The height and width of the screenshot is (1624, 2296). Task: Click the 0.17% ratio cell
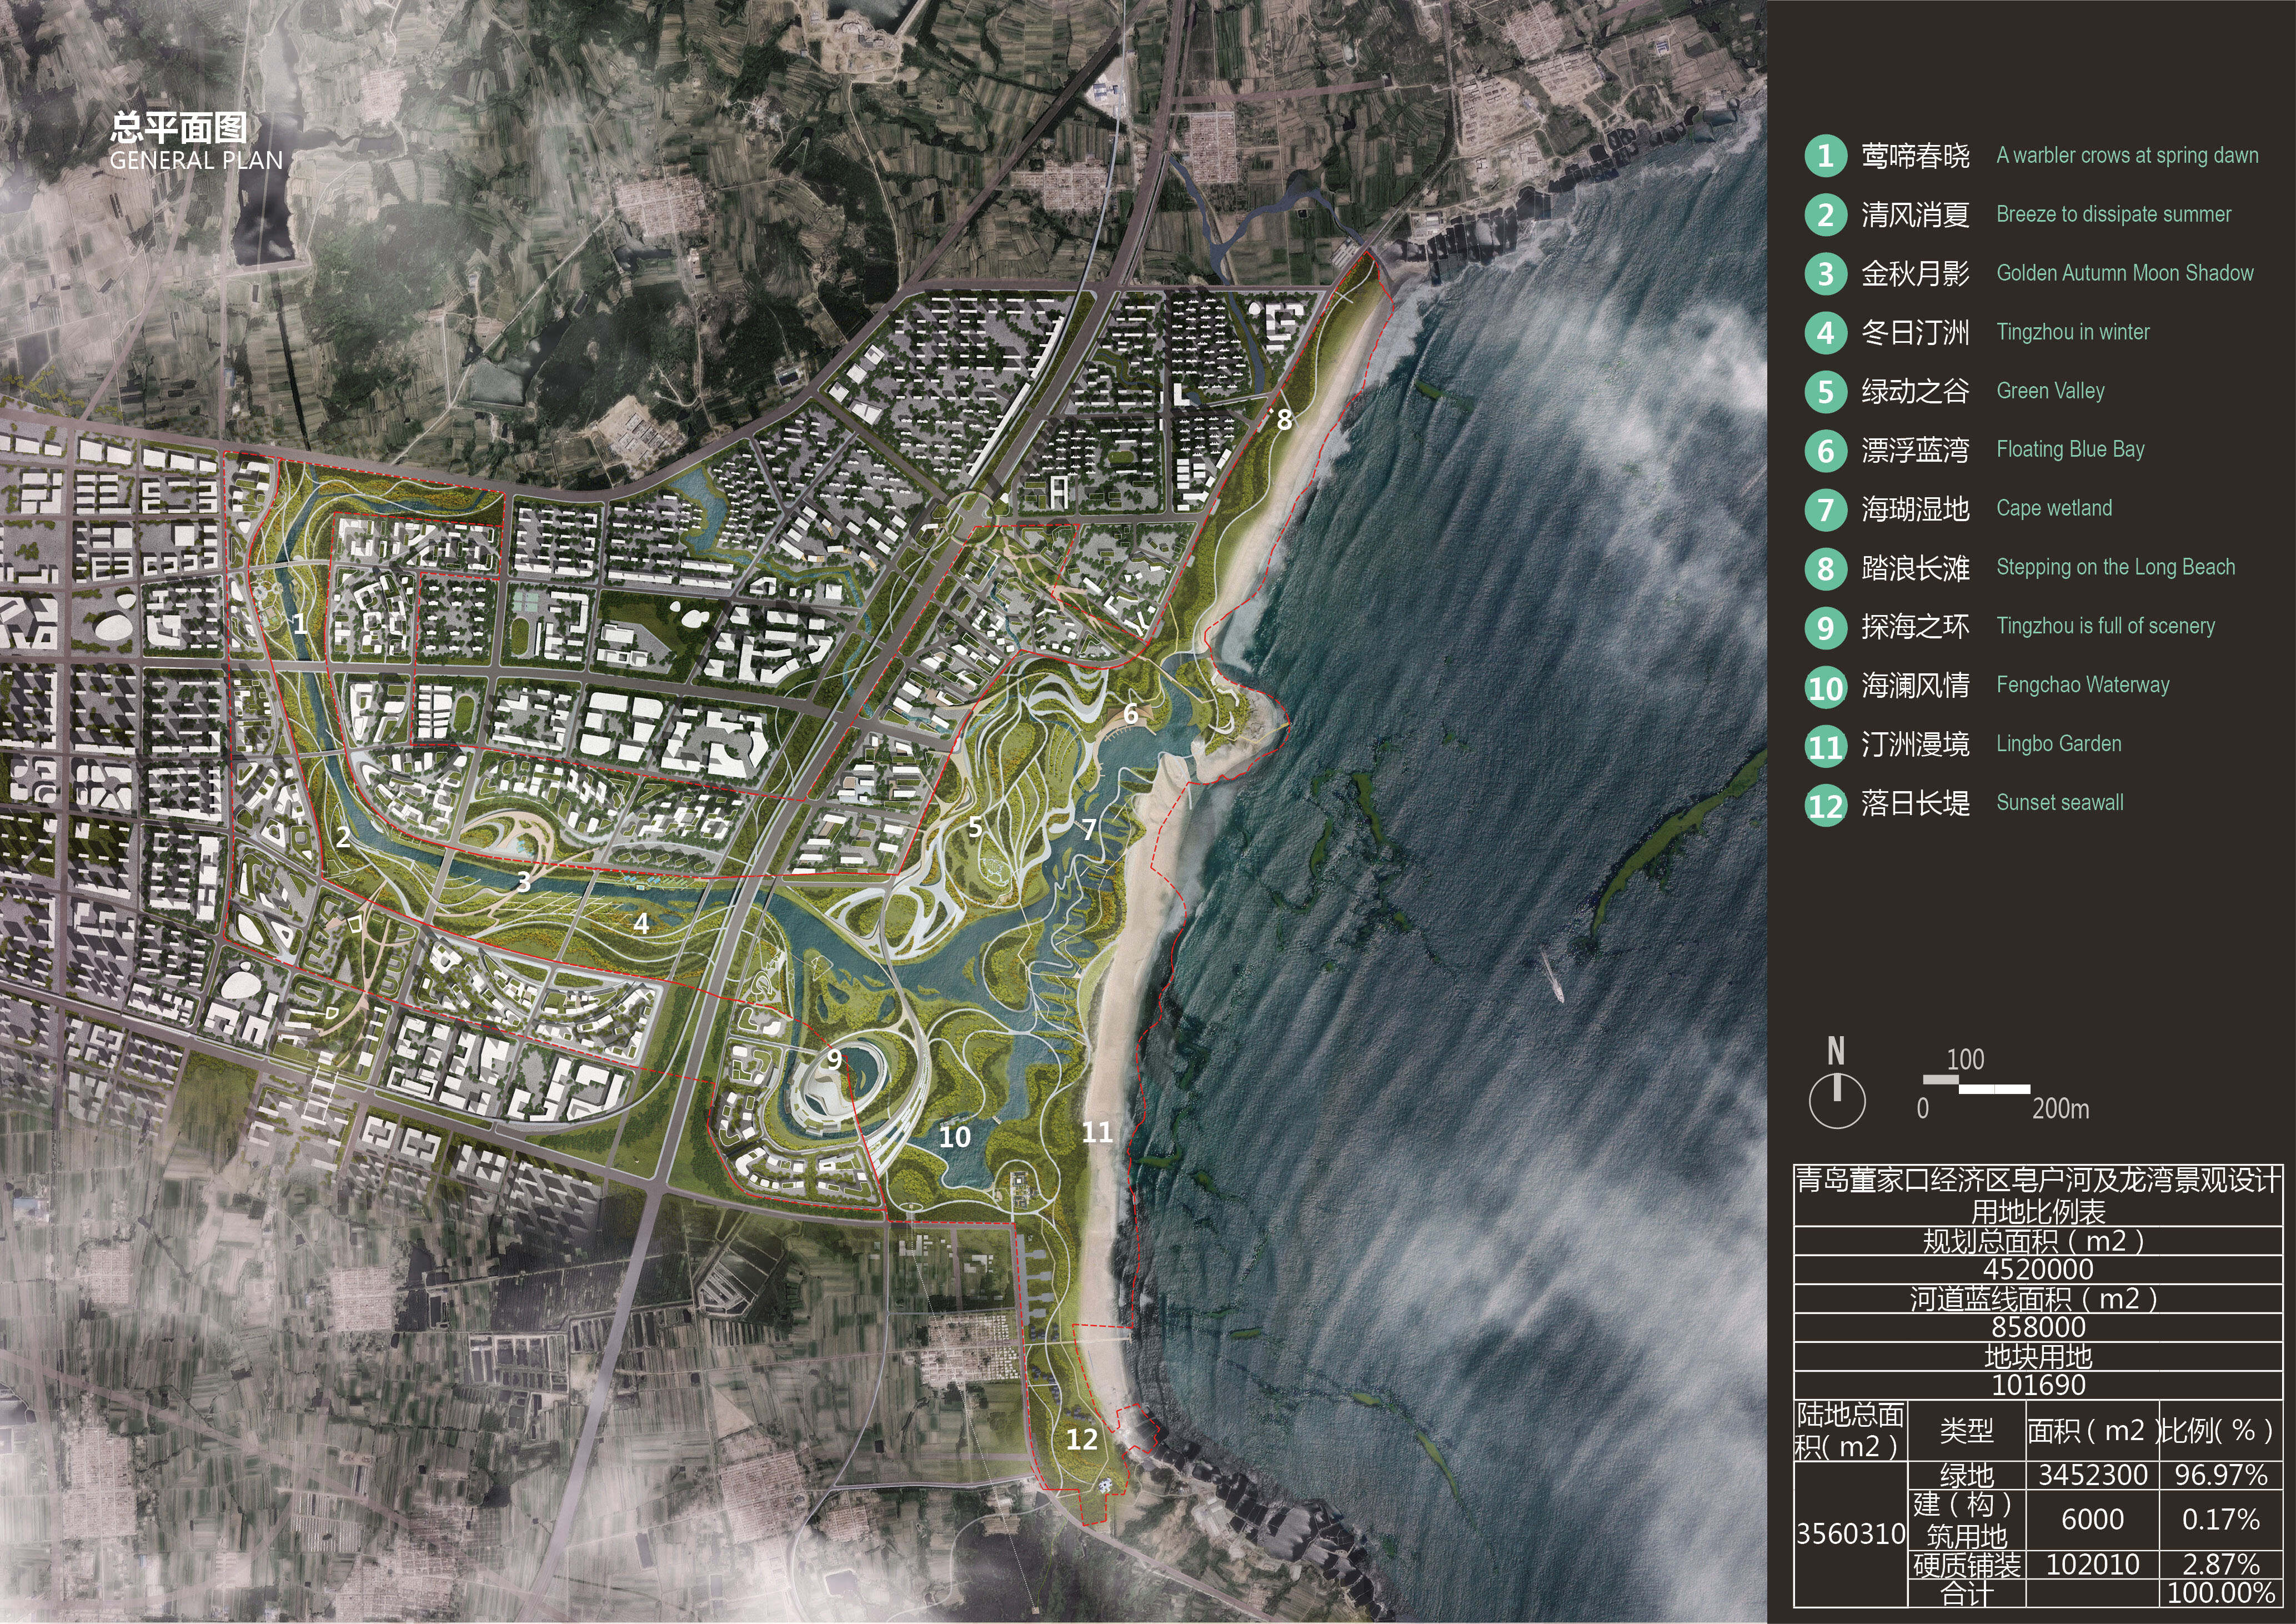coord(2221,1520)
